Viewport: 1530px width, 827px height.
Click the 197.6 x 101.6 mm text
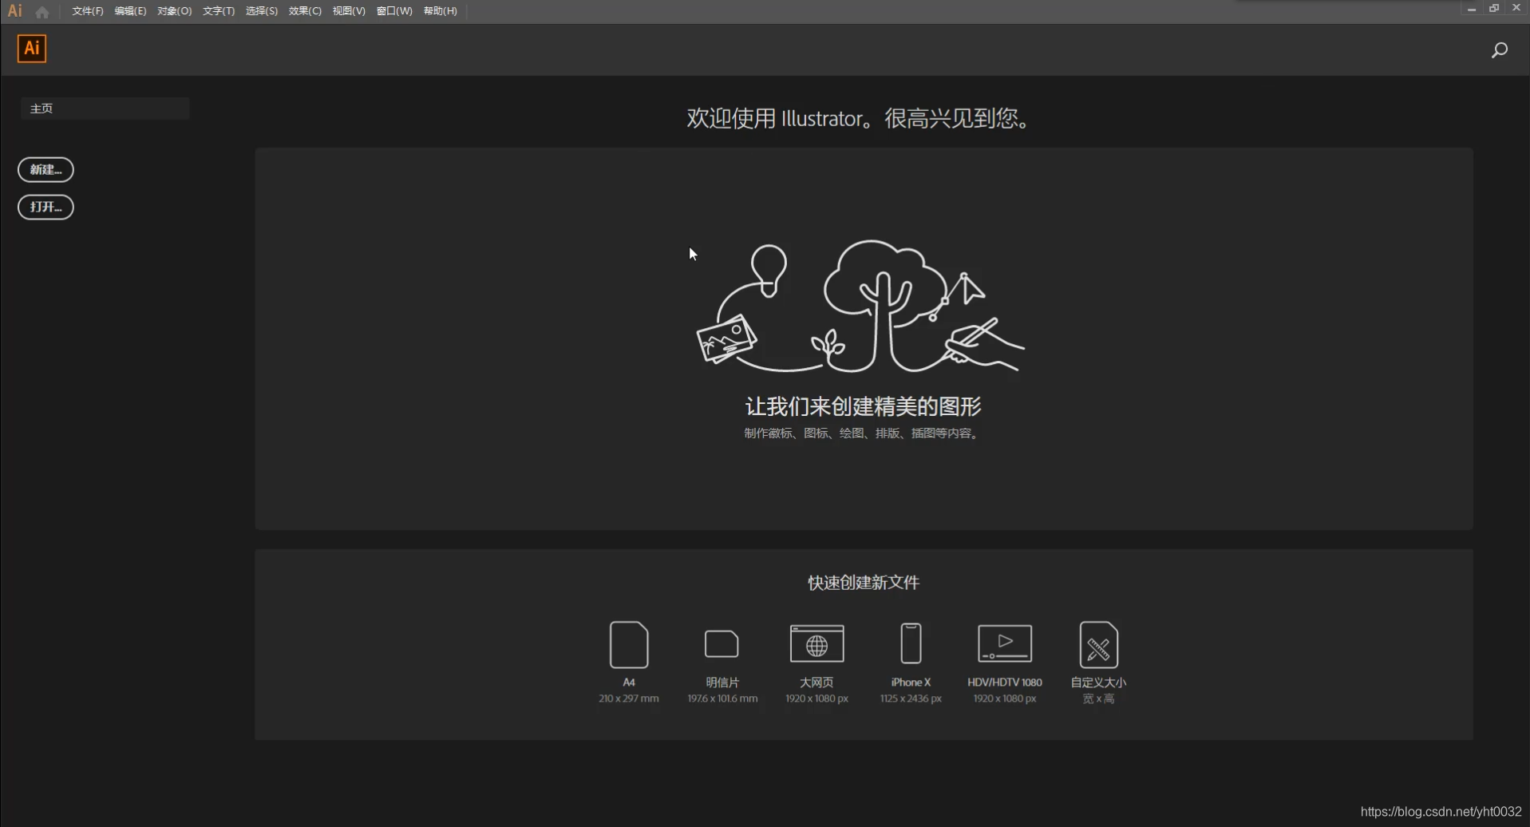pos(722,698)
